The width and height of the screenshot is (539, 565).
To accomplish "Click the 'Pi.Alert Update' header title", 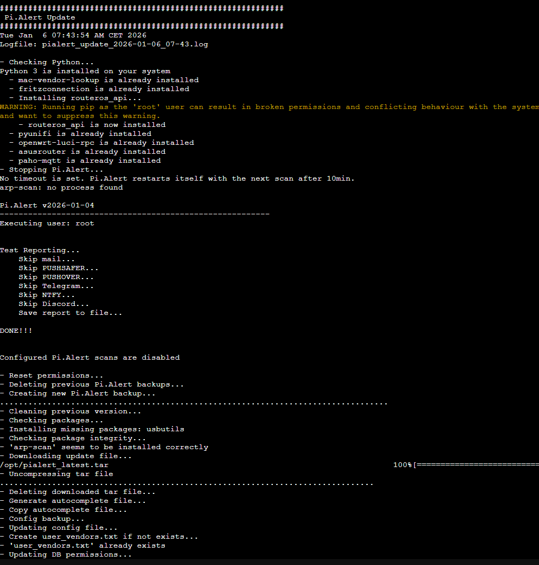I will [x=40, y=17].
